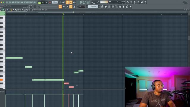The width and height of the screenshot is (190, 107).
Task: Click the song position slider
Action: click(x=48, y=7)
